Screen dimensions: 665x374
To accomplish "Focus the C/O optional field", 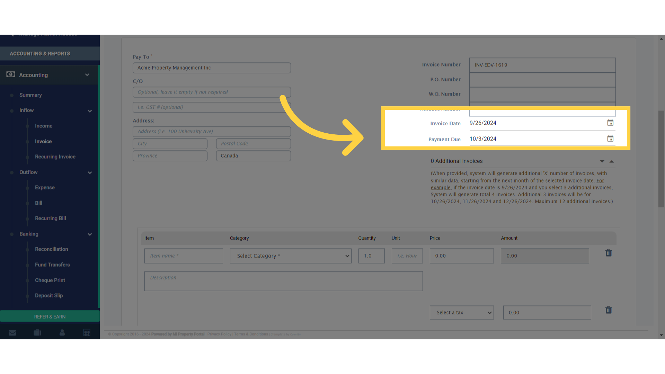I will 212,92.
